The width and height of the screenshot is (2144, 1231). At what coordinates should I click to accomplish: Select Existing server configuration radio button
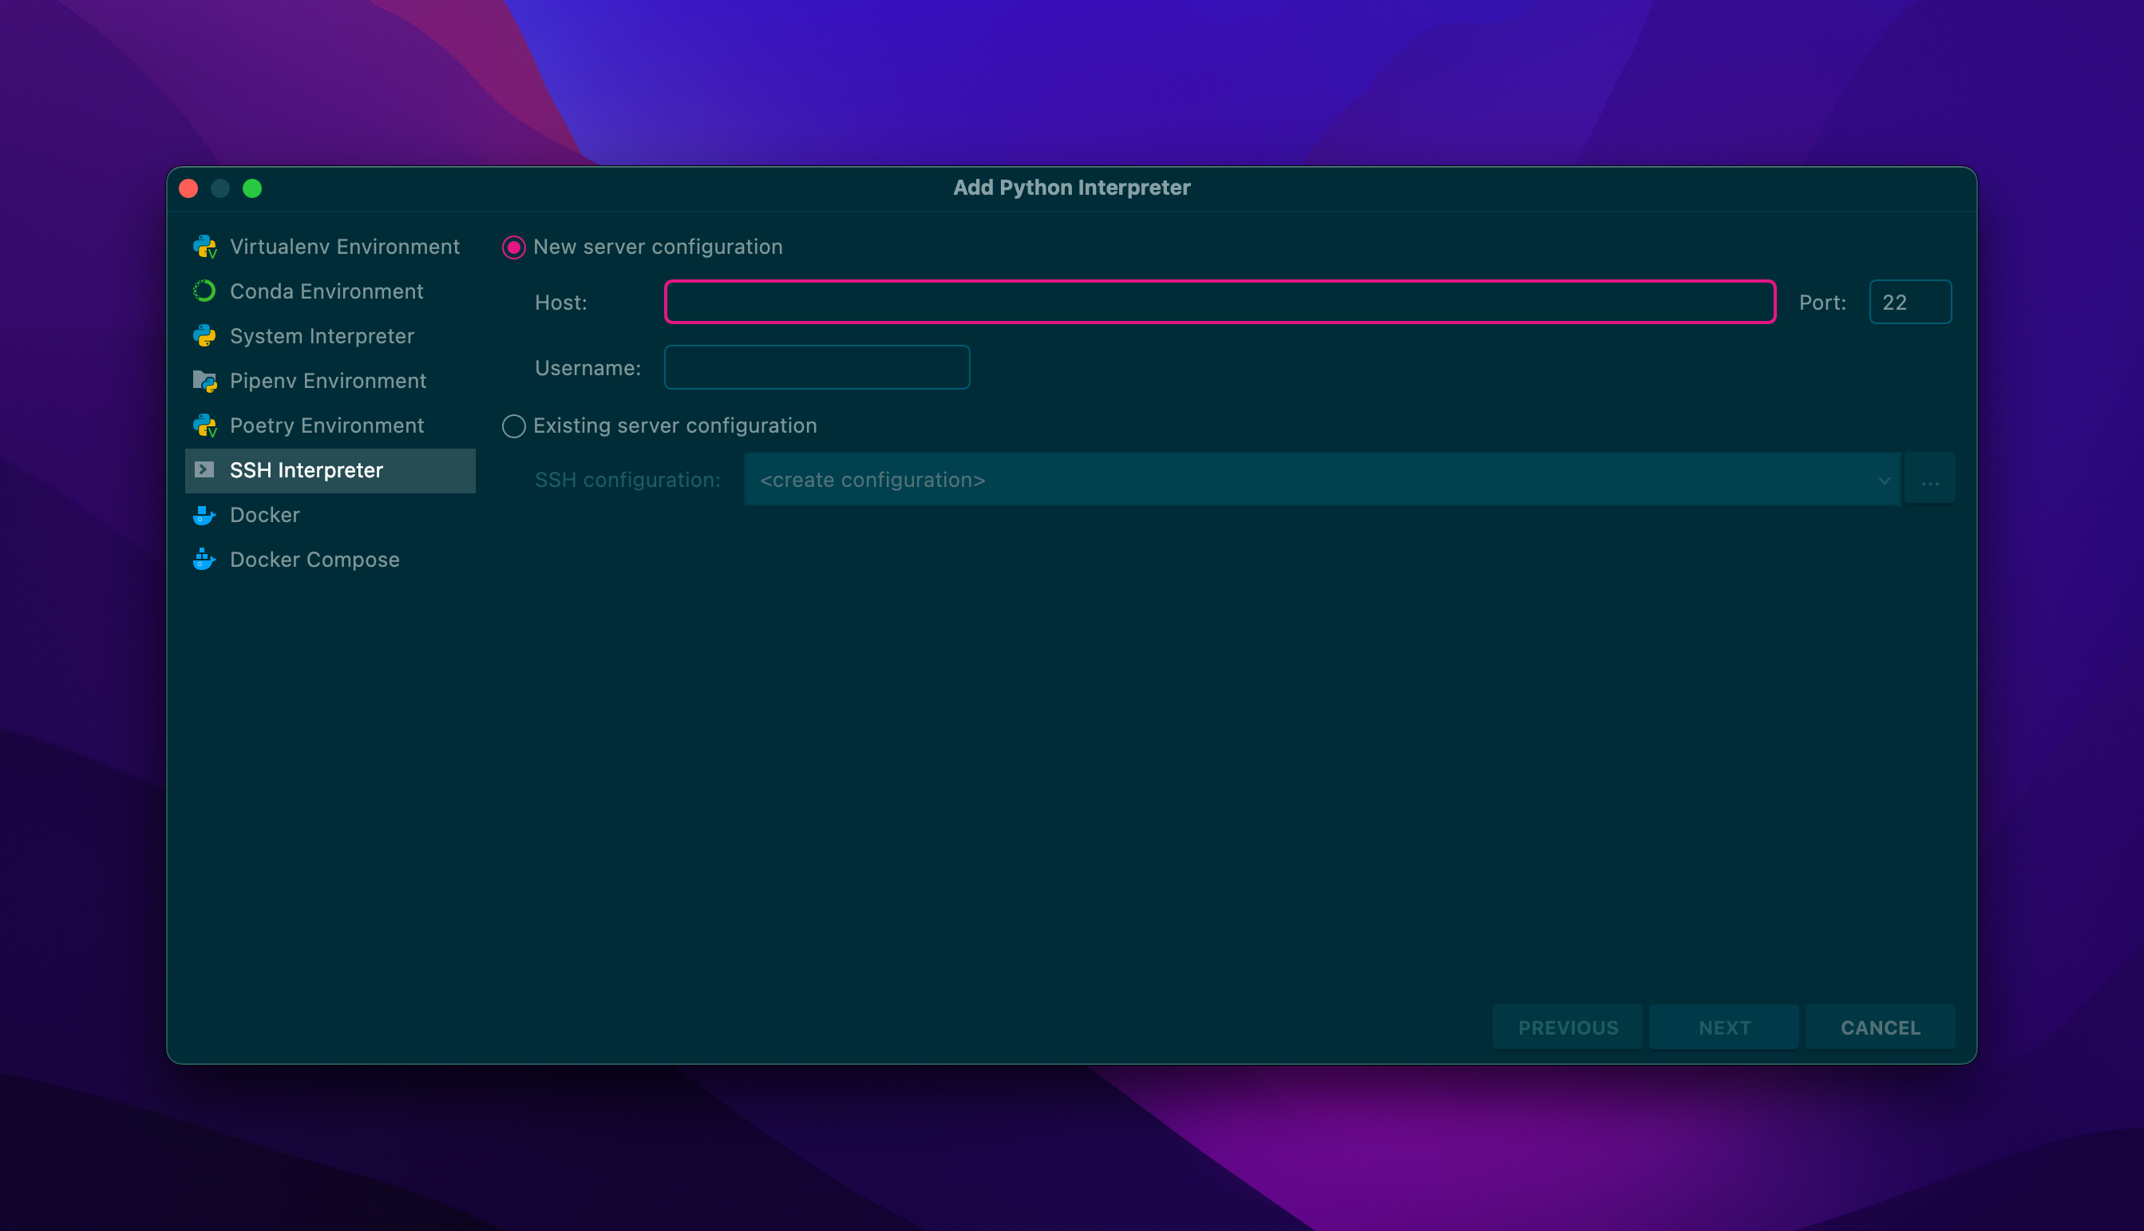[514, 426]
